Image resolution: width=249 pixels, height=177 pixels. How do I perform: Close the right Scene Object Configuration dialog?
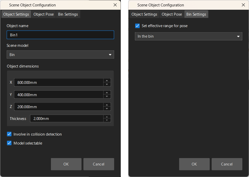(x=243, y=5)
